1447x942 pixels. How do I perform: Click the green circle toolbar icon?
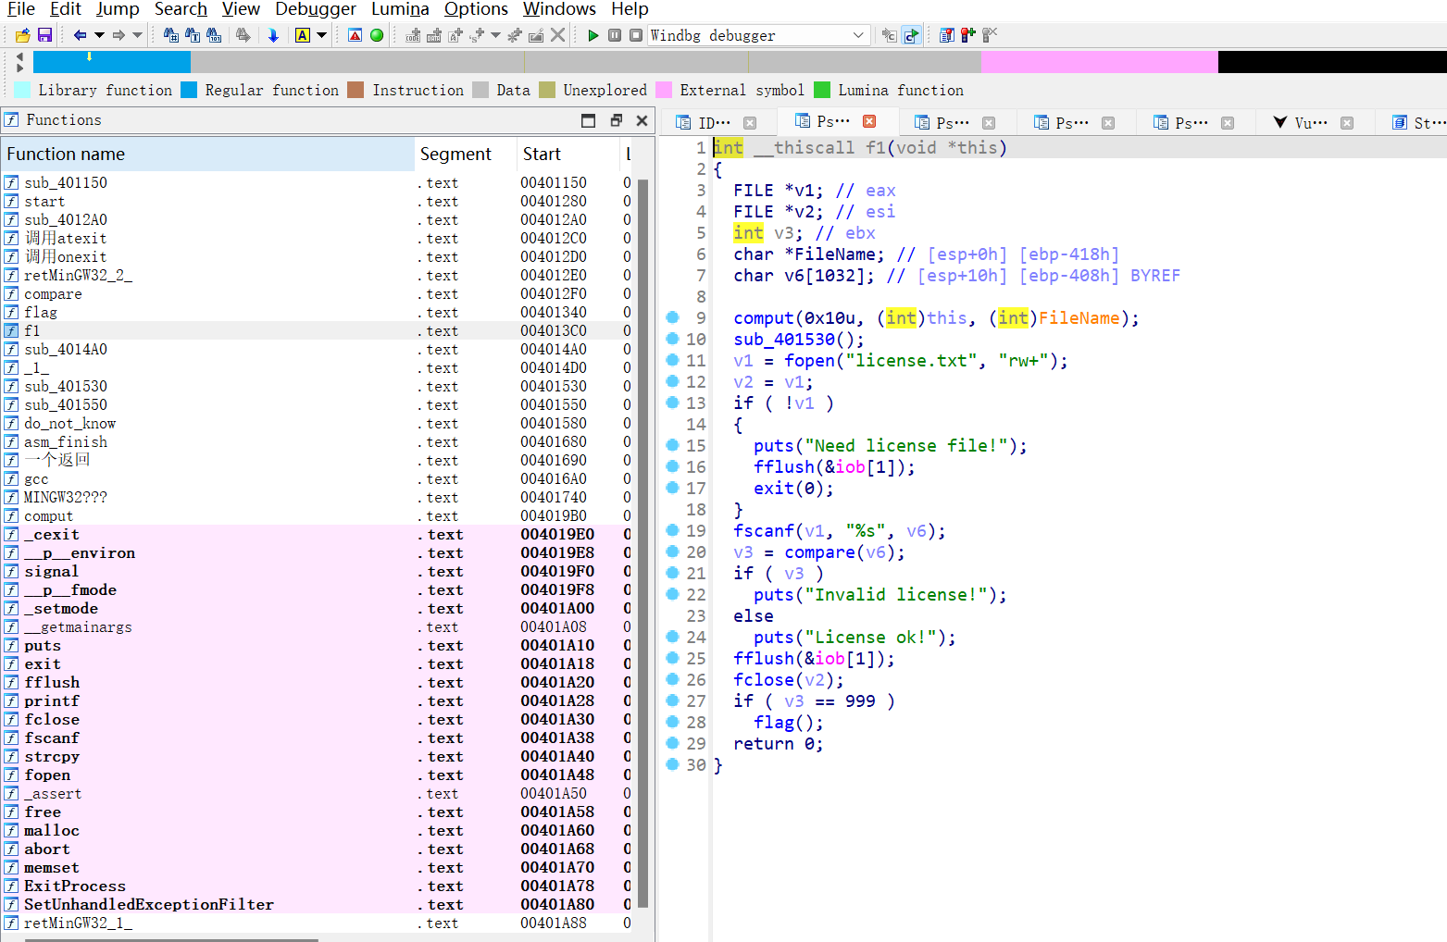[377, 35]
